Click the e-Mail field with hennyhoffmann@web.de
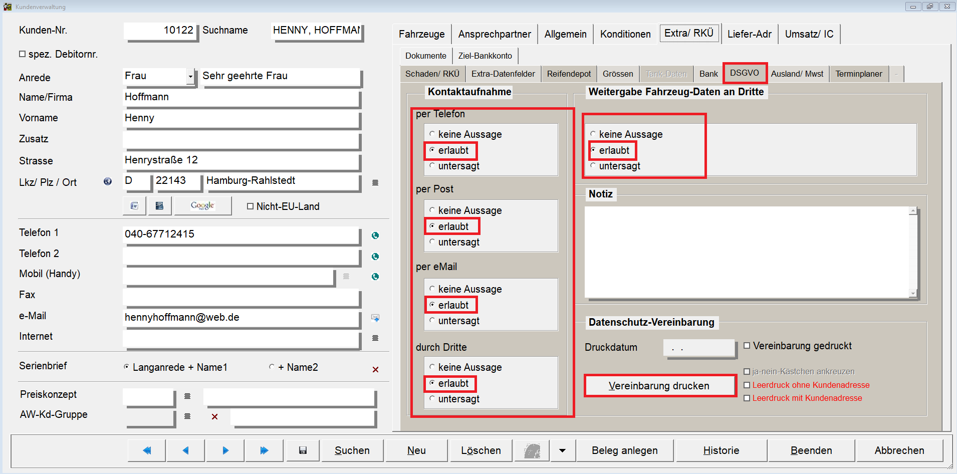The width and height of the screenshot is (957, 474). pyautogui.click(x=242, y=318)
